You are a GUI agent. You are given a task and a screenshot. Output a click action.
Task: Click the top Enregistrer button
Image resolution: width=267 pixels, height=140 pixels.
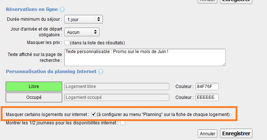tap(236, 1)
